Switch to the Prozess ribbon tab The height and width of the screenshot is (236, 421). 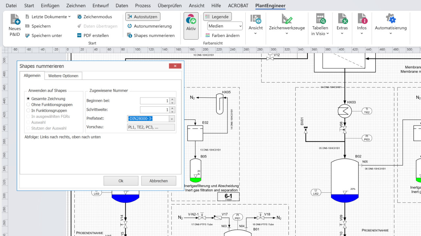143,6
